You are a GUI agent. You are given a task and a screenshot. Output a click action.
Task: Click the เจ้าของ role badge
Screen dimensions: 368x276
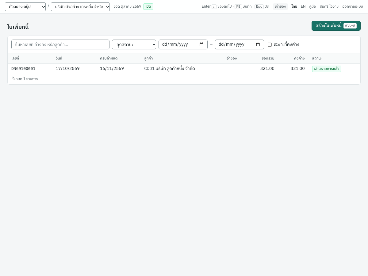pos(280,6)
